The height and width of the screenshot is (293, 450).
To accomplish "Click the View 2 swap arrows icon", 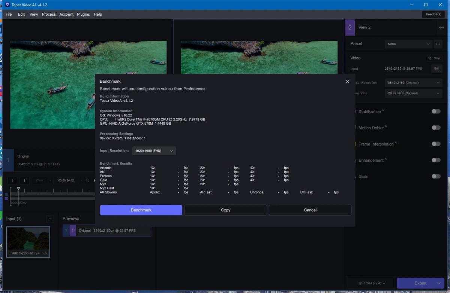I will click(x=441, y=27).
